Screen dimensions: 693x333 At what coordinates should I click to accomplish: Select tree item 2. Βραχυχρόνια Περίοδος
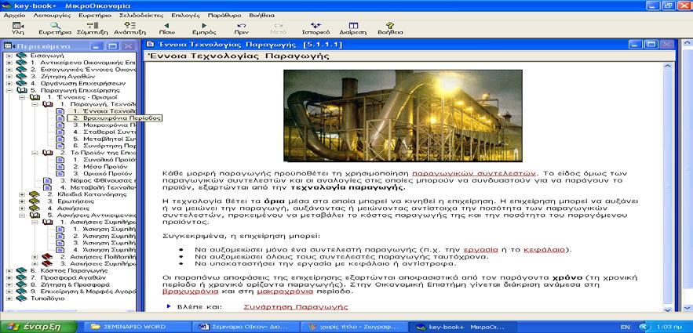pos(116,118)
